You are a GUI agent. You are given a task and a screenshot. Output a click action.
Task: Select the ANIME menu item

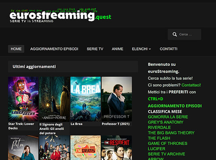[x=117, y=49]
